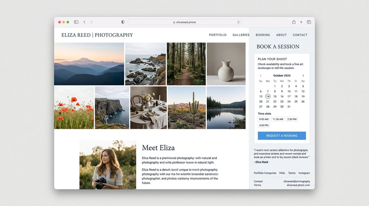Open the Galleries menu item
Screen dimensions: 369x206
(241, 35)
